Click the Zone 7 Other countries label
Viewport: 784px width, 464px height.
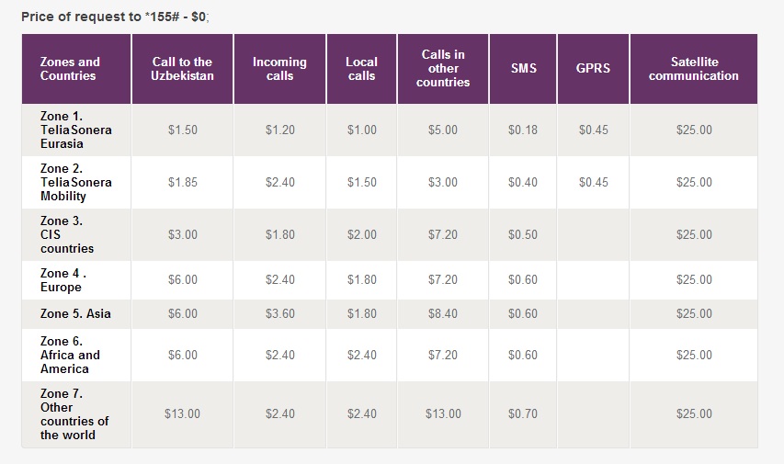click(x=74, y=414)
